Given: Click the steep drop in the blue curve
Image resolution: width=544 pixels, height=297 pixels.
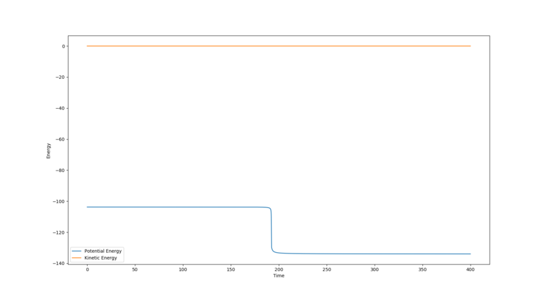Looking at the screenshot, I should tap(271, 230).
